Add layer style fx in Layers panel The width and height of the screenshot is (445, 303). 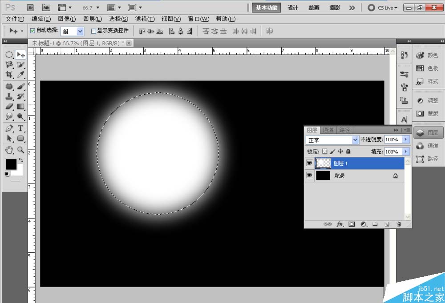[x=340, y=224]
